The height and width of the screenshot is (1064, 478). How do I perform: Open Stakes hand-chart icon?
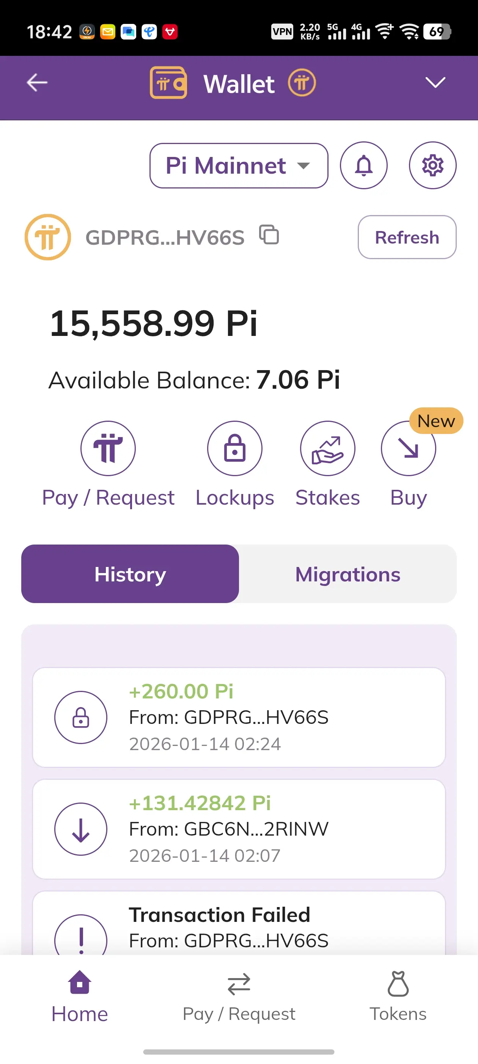[327, 448]
